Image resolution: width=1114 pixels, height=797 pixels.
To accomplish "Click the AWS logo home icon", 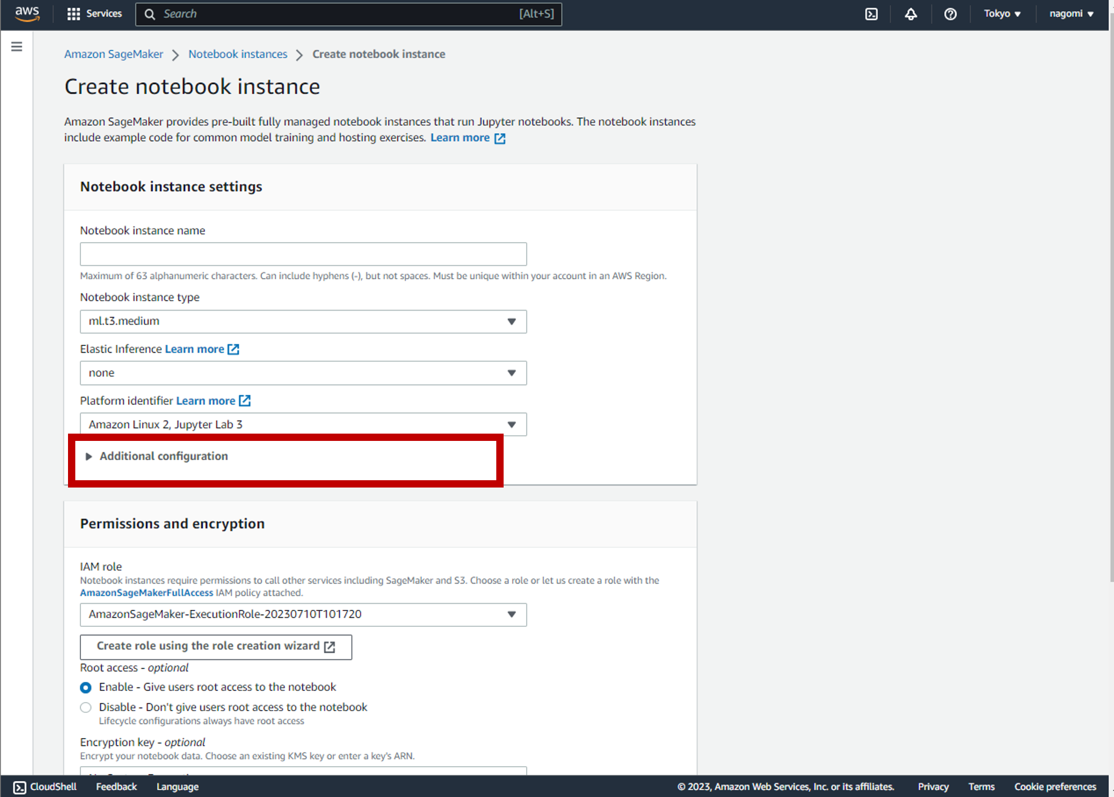I will point(26,14).
